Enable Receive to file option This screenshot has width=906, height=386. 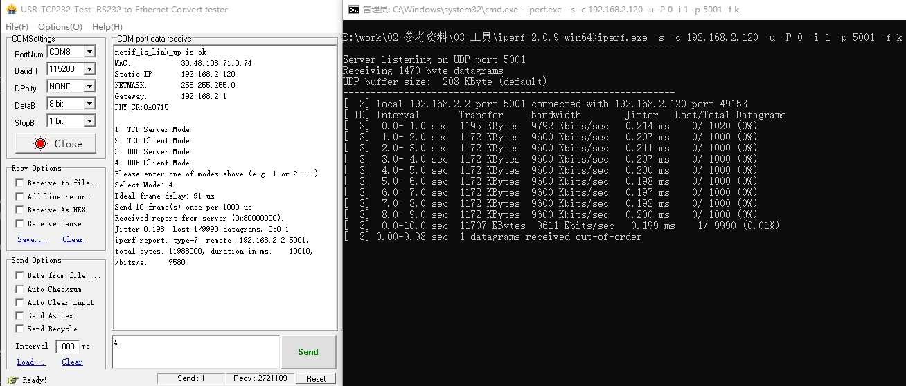19,183
